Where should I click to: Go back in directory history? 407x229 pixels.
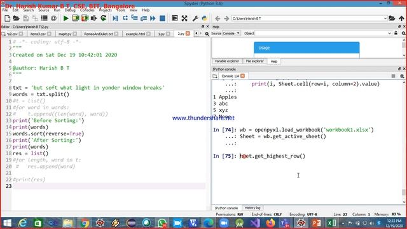(217, 18)
